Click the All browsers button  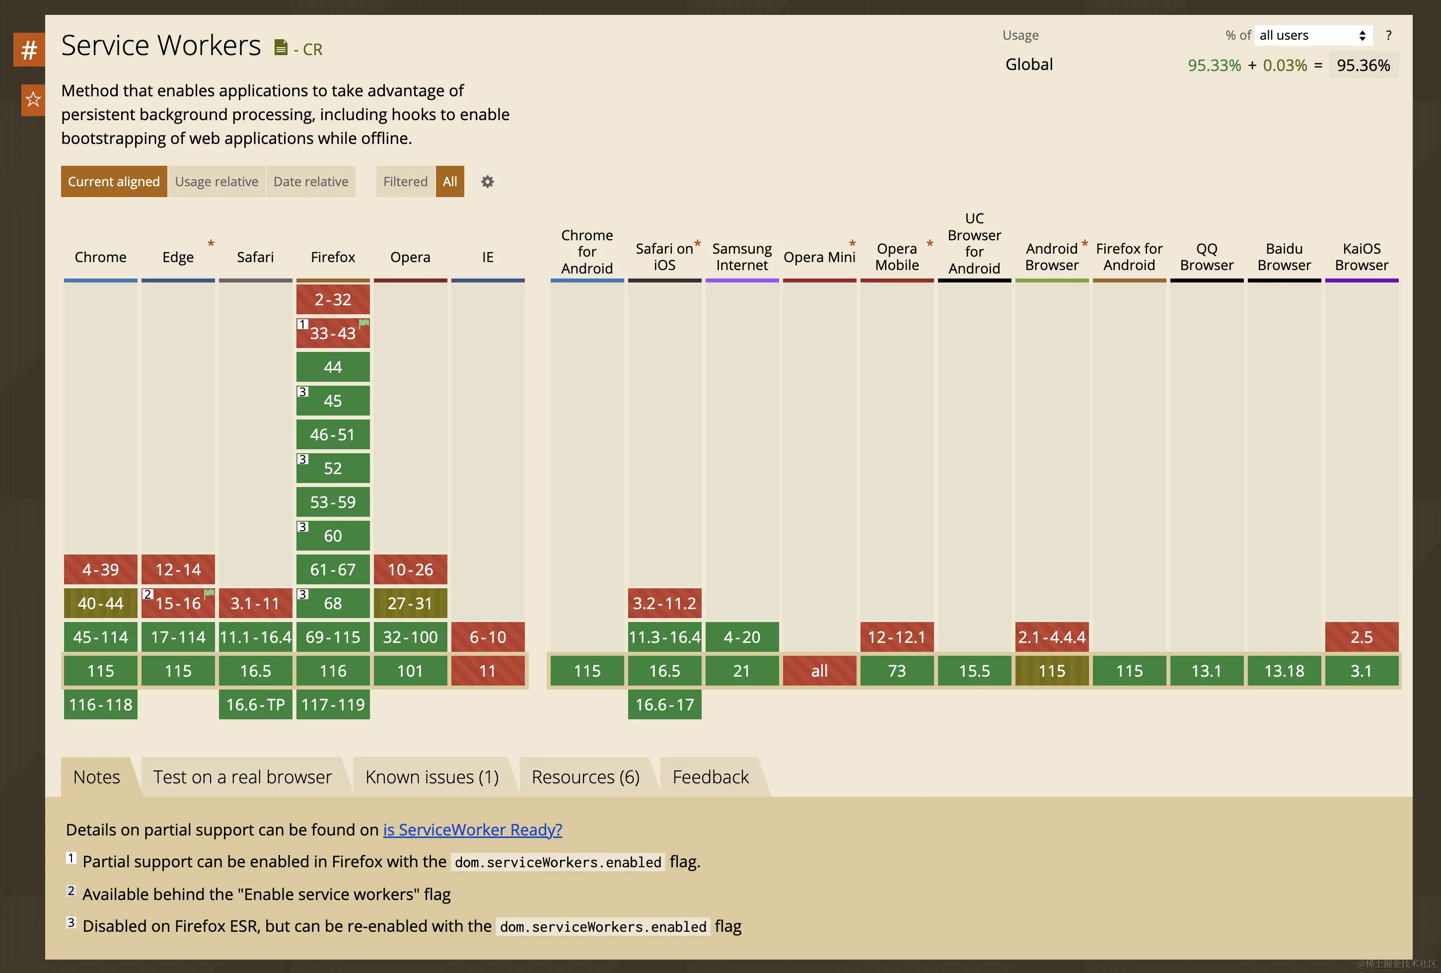pyautogui.click(x=449, y=182)
